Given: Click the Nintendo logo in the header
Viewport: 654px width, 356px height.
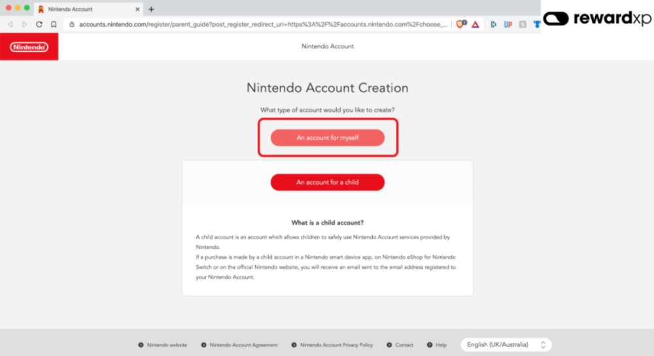Looking at the screenshot, I should pyautogui.click(x=29, y=46).
